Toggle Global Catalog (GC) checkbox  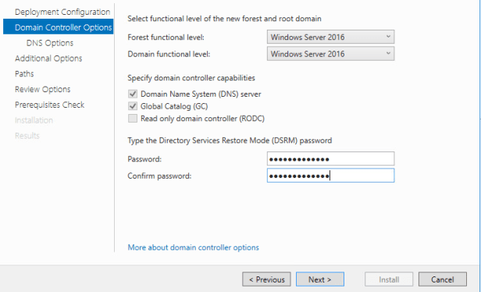(133, 106)
